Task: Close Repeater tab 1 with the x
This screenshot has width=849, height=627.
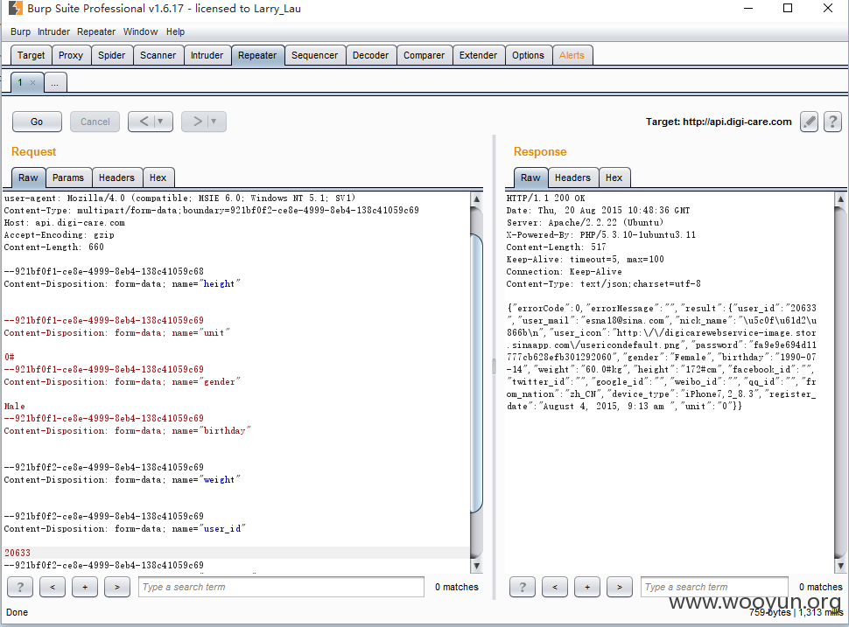Action: [x=33, y=83]
